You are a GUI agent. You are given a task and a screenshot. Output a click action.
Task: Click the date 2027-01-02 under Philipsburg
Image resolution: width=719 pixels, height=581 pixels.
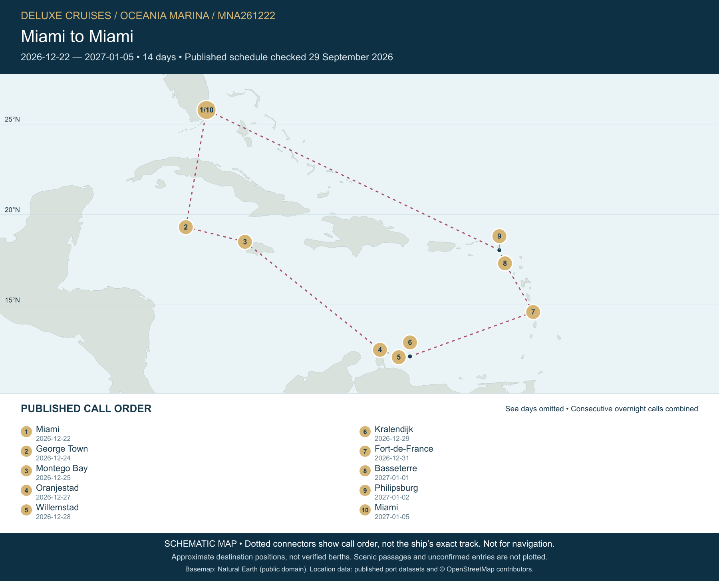point(392,497)
